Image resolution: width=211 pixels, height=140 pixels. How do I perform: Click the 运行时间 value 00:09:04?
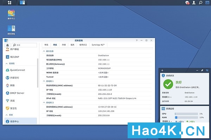(x=188, y=101)
